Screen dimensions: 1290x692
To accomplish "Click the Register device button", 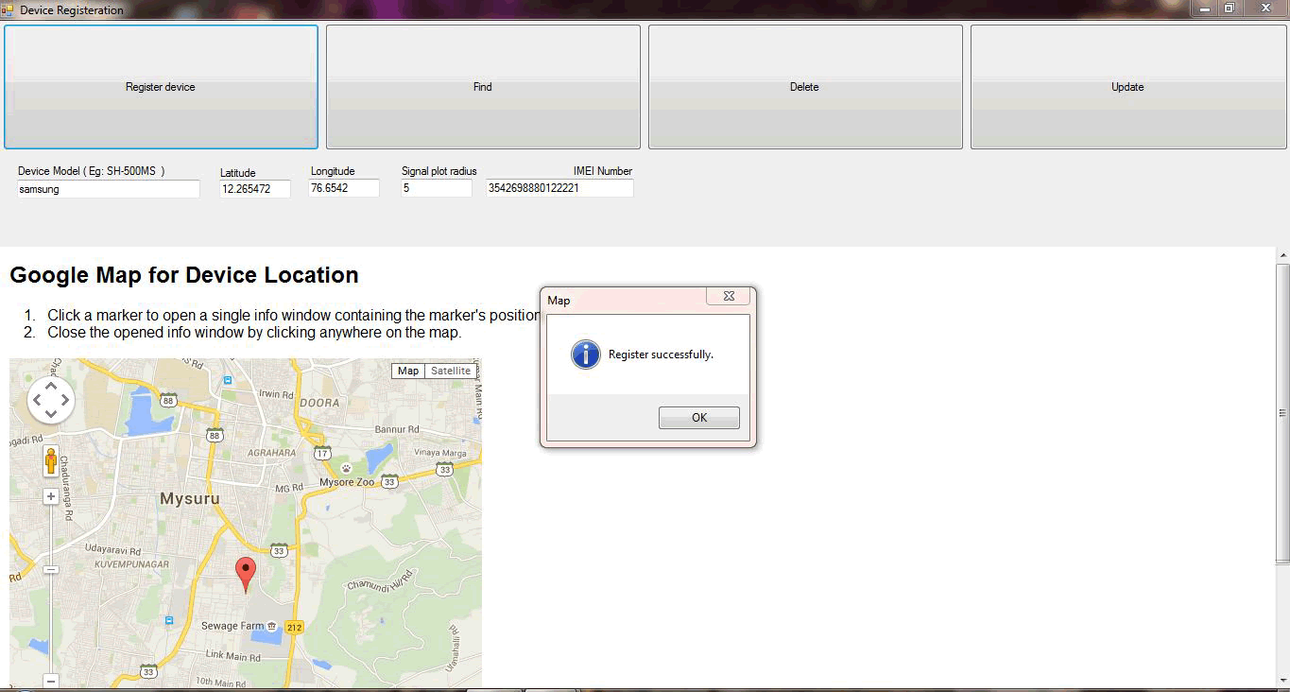I will pyautogui.click(x=161, y=87).
